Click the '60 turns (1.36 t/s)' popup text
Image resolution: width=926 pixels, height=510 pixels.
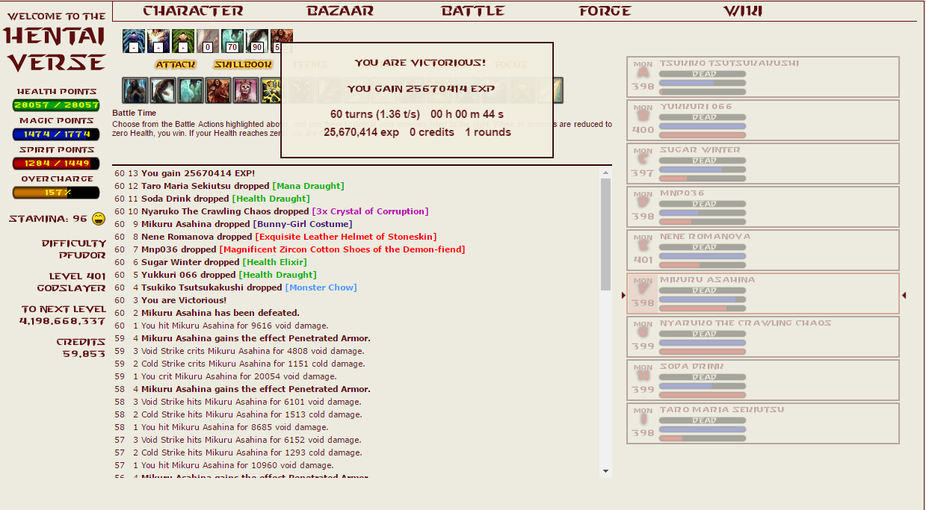point(375,114)
